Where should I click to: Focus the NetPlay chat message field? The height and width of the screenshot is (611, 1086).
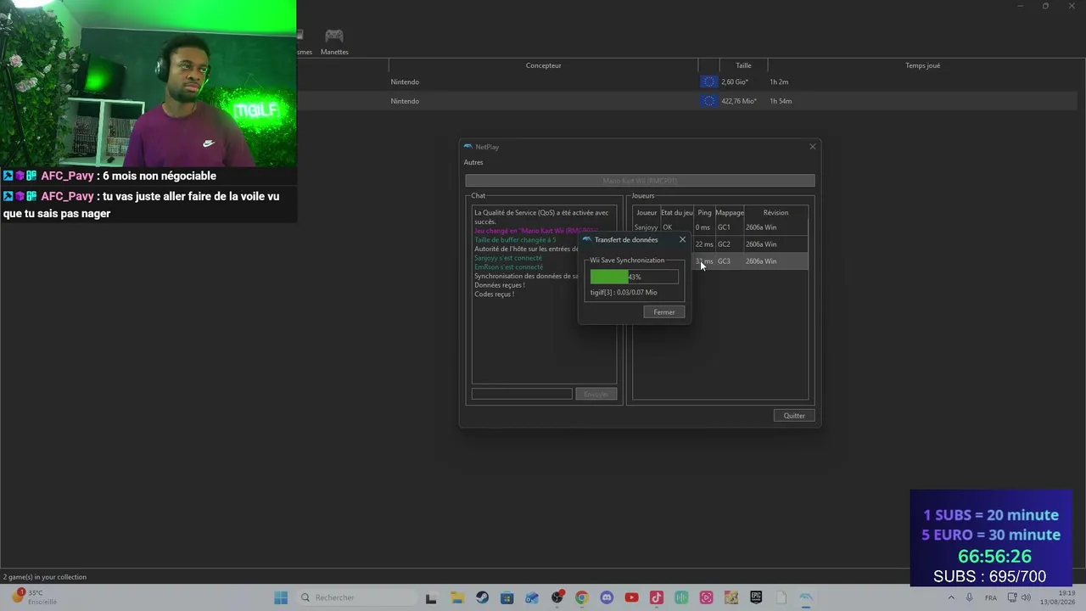522,394
